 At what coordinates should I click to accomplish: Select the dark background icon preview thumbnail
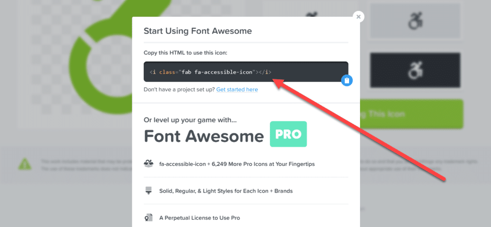click(415, 70)
